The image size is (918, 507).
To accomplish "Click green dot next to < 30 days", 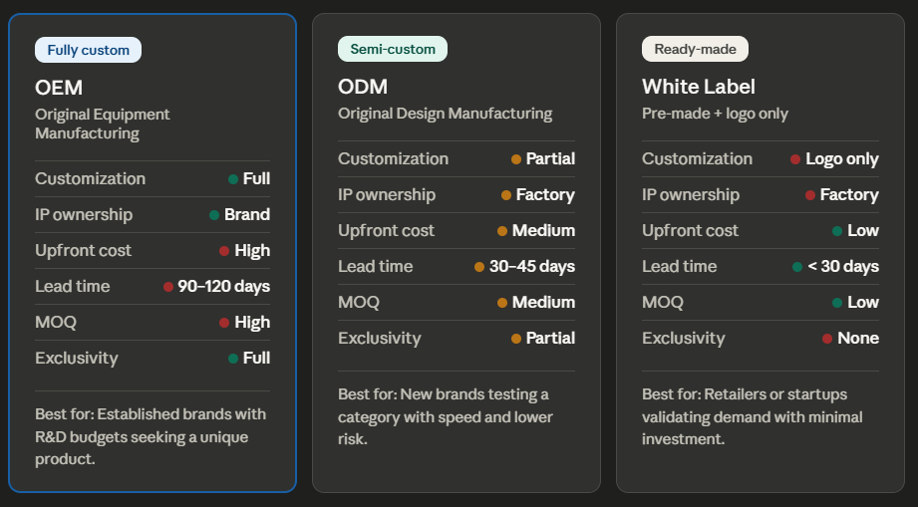I will click(x=797, y=267).
